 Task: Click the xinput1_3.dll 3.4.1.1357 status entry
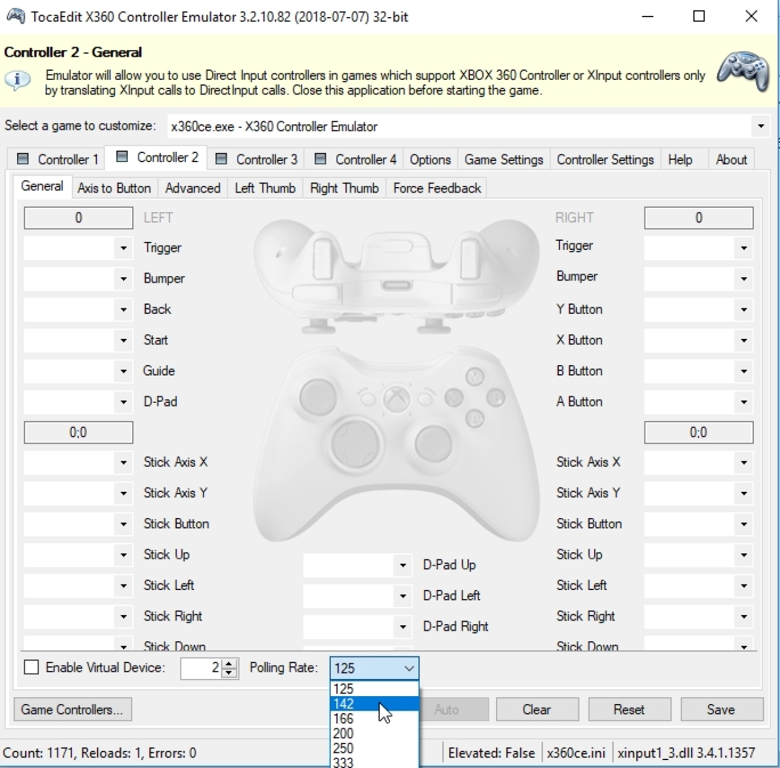[686, 753]
